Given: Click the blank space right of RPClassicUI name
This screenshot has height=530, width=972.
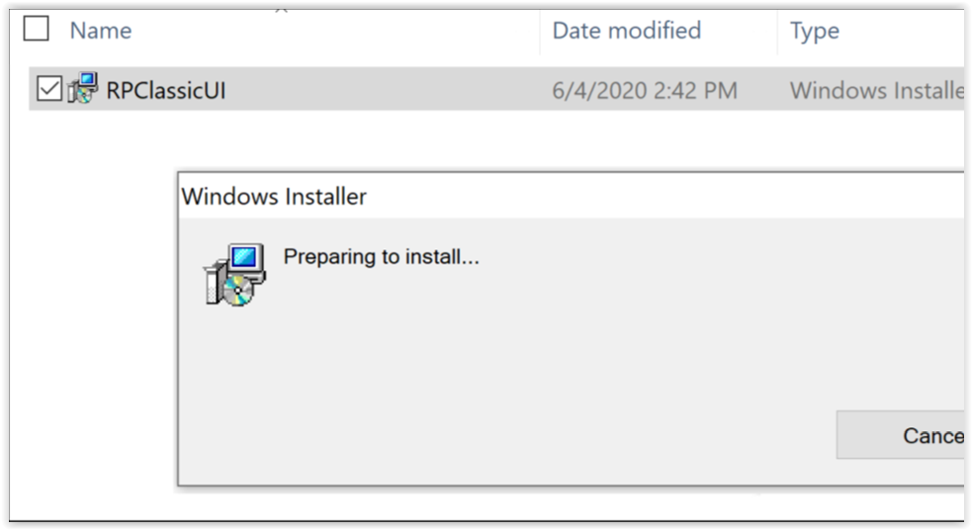Looking at the screenshot, I should [396, 90].
